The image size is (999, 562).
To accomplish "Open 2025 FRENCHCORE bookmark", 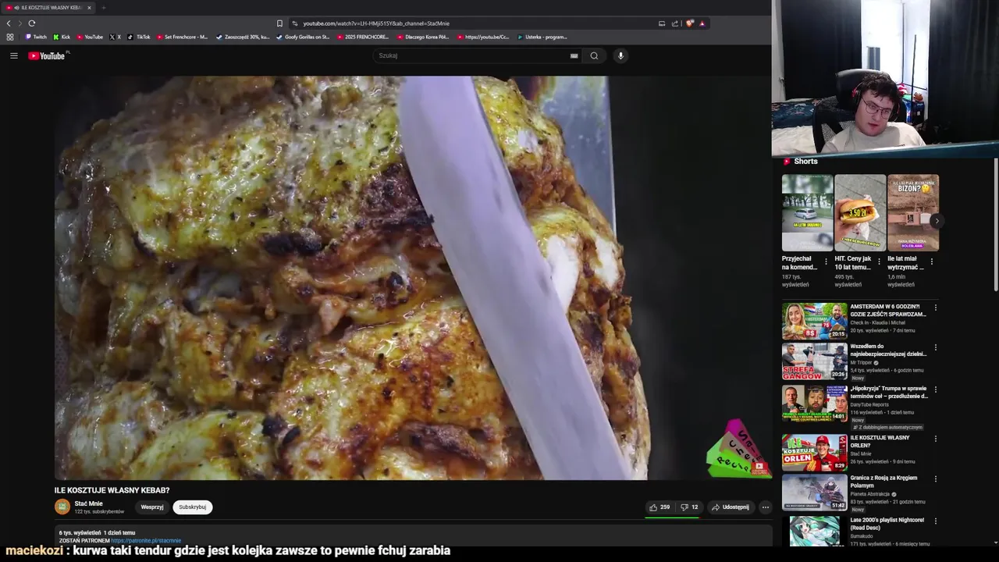I will point(363,37).
